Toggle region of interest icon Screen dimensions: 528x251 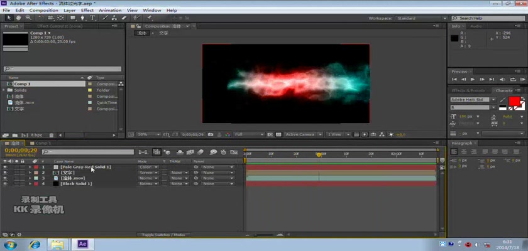pyautogui.click(x=270, y=134)
